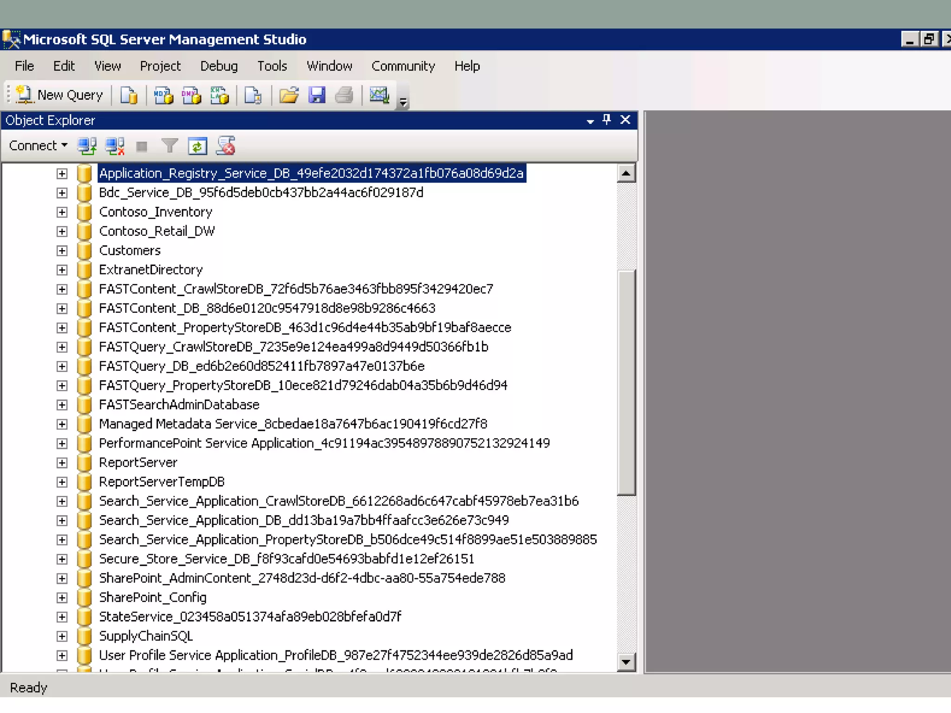Select the User Profile Service Application_ProfileDB database
Viewport: 951px width, 713px height.
pos(336,655)
